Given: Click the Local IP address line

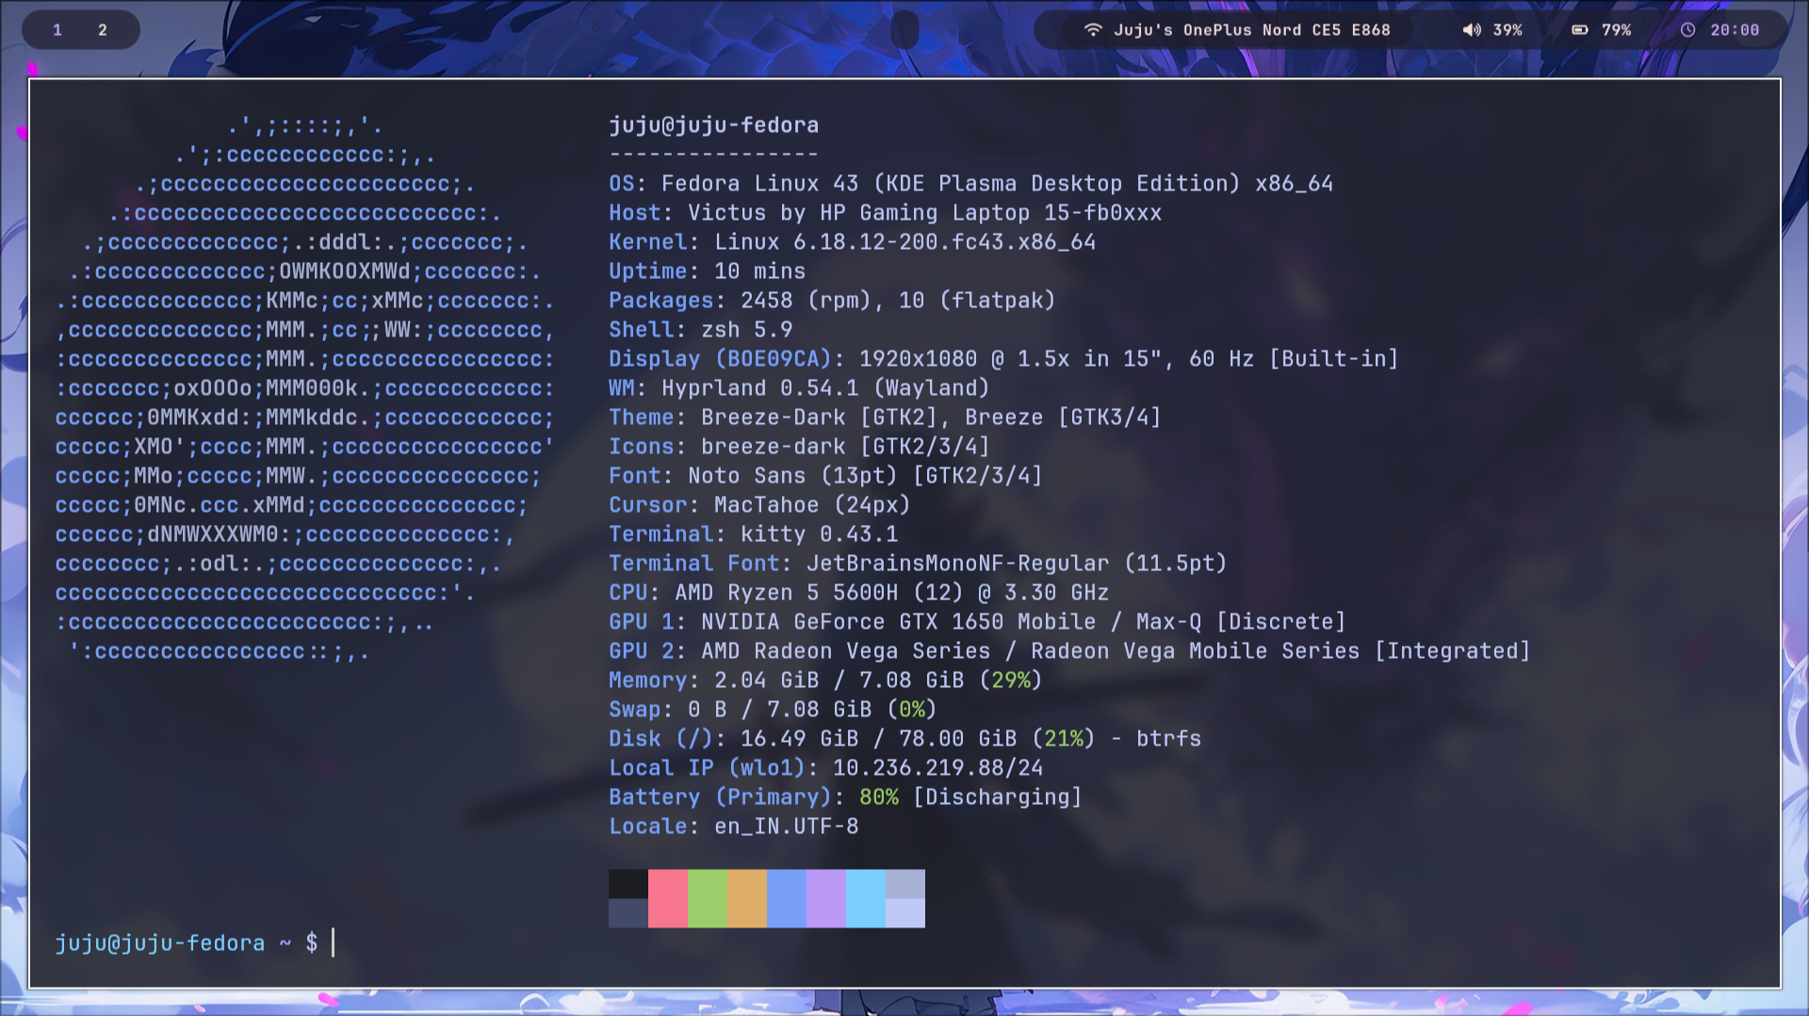Looking at the screenshot, I should pyautogui.click(x=825, y=768).
